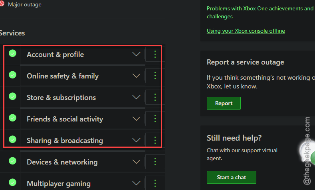
Task: Select the Devices & networking label
Action: click(x=62, y=162)
